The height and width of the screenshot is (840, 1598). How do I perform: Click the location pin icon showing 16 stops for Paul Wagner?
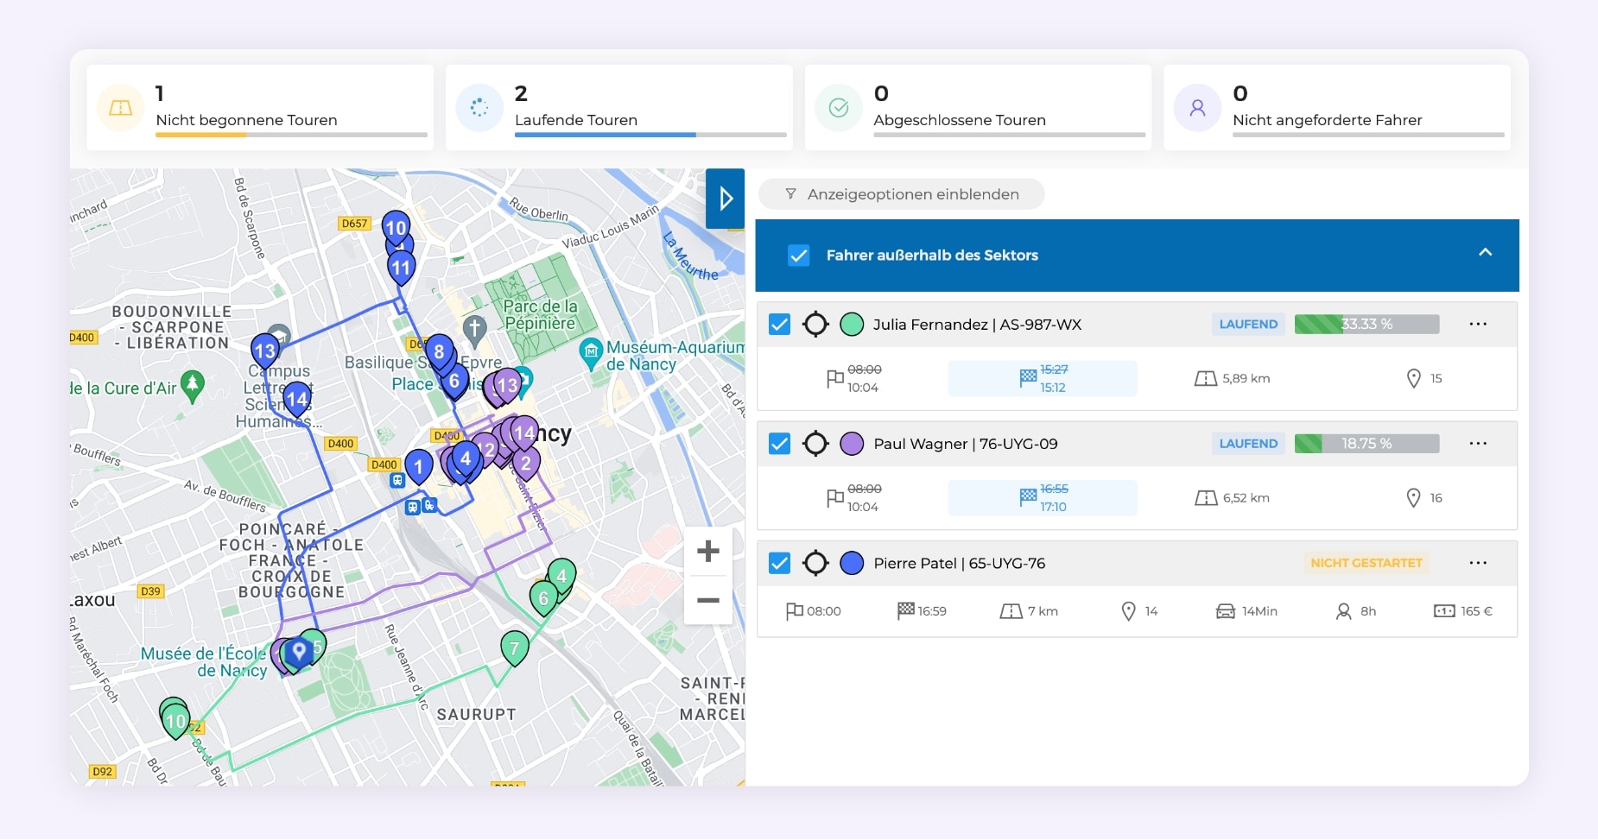1414,497
